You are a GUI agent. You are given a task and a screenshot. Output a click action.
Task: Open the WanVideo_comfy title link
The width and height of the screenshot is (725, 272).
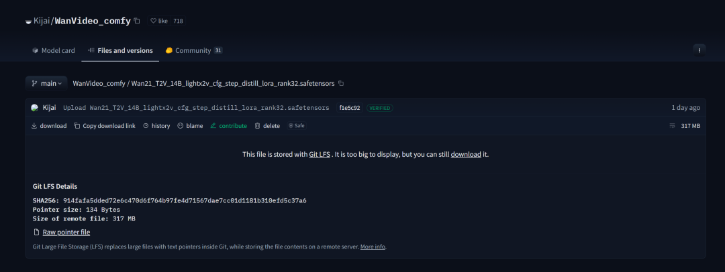(x=93, y=21)
